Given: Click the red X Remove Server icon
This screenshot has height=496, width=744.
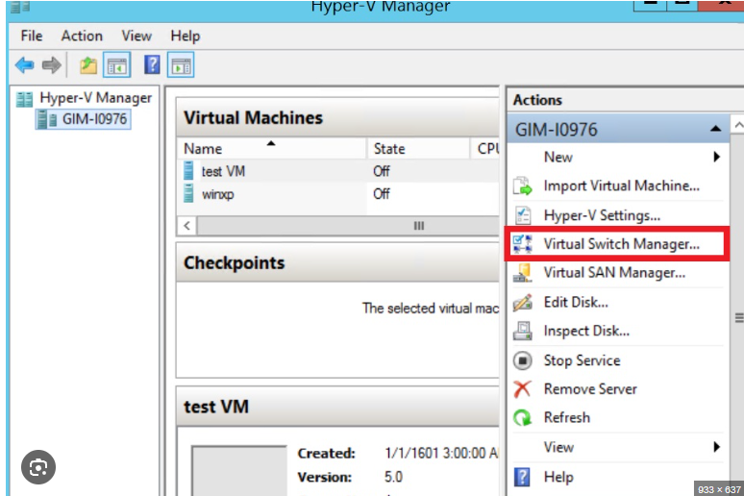Looking at the screenshot, I should [522, 389].
